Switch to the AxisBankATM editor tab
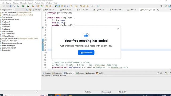The width and height of the screenshot is (171, 96). pos(116,10)
